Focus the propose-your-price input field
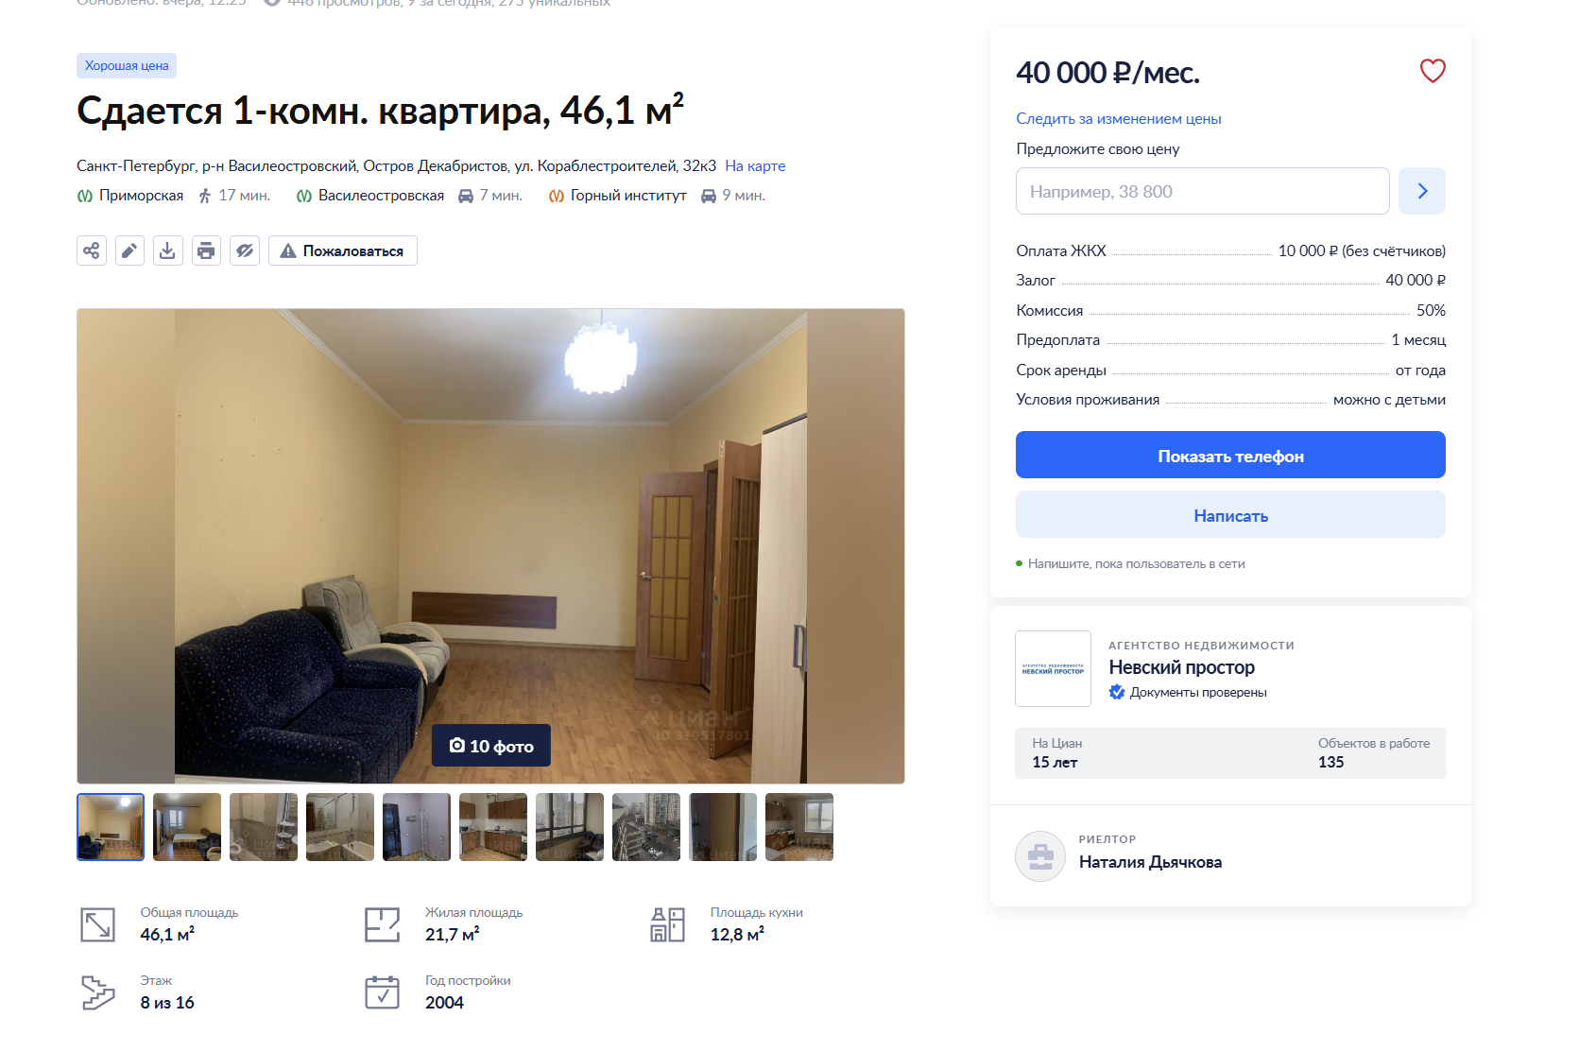Screen dimensions: 1579x1052 coord(1202,191)
